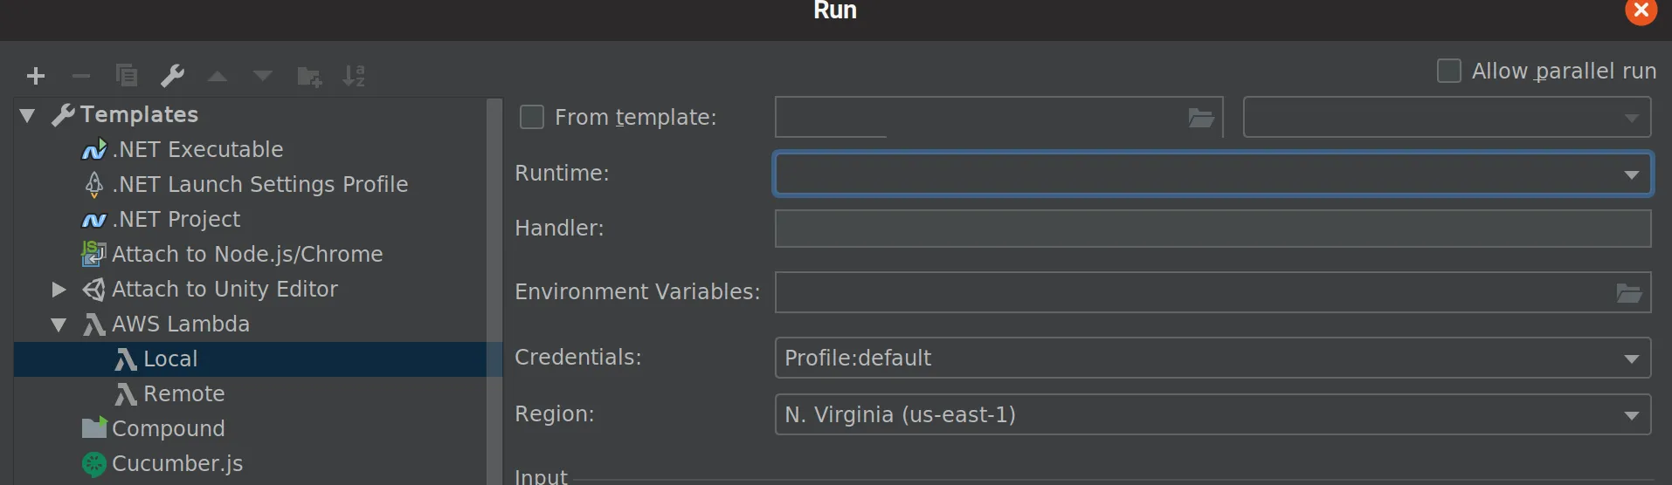This screenshot has width=1672, height=485.
Task: Toggle the From template checkbox
Action: click(532, 117)
